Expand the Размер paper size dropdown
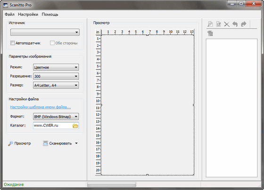264x190 pixels. pyautogui.click(x=56, y=85)
